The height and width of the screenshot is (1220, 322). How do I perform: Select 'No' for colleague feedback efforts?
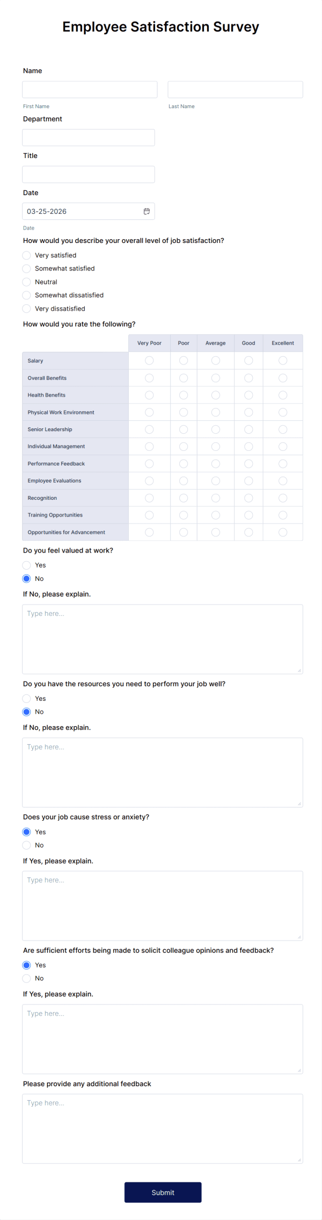(x=26, y=978)
